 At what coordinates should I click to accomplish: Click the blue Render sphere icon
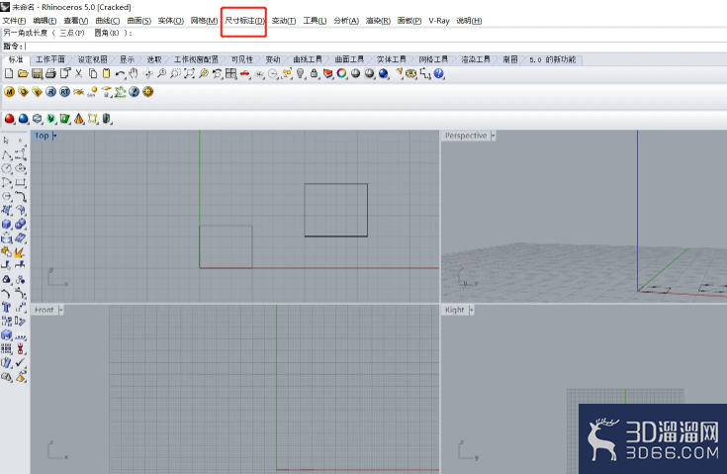(384, 73)
